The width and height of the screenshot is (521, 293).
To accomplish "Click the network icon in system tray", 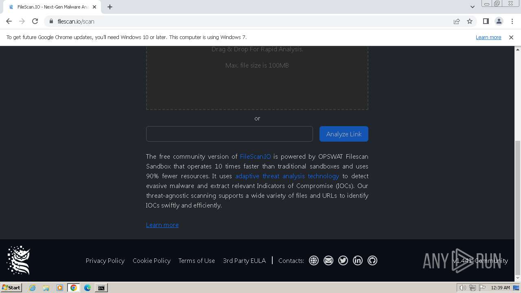I will [x=472, y=288].
